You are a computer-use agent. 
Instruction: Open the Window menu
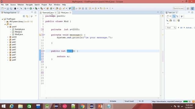click(x=57, y=5)
